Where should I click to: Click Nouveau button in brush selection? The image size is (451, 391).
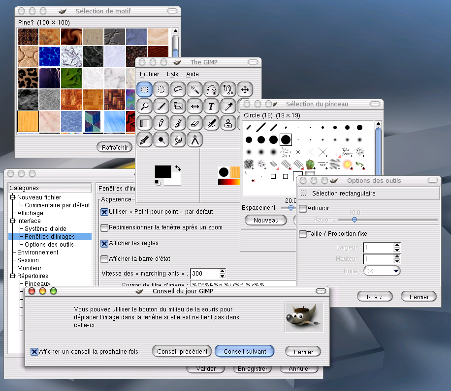266,221
